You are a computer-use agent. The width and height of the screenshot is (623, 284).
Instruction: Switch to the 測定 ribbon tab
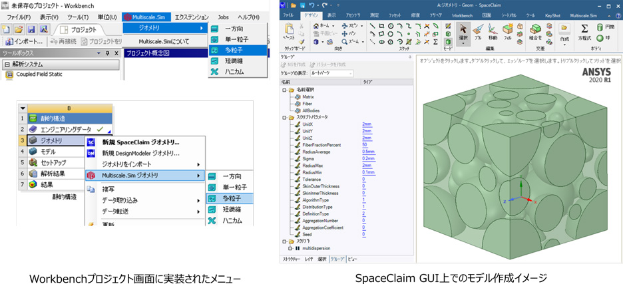(373, 15)
